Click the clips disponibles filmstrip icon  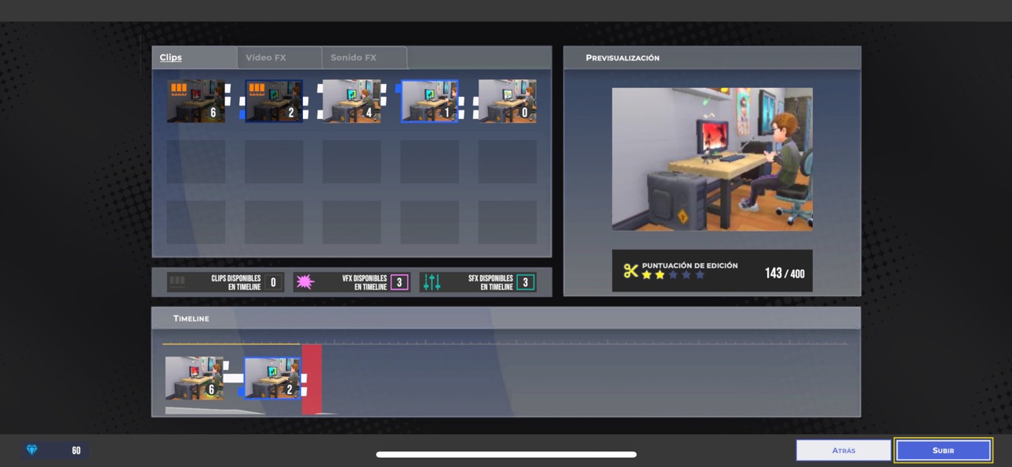[x=178, y=281]
